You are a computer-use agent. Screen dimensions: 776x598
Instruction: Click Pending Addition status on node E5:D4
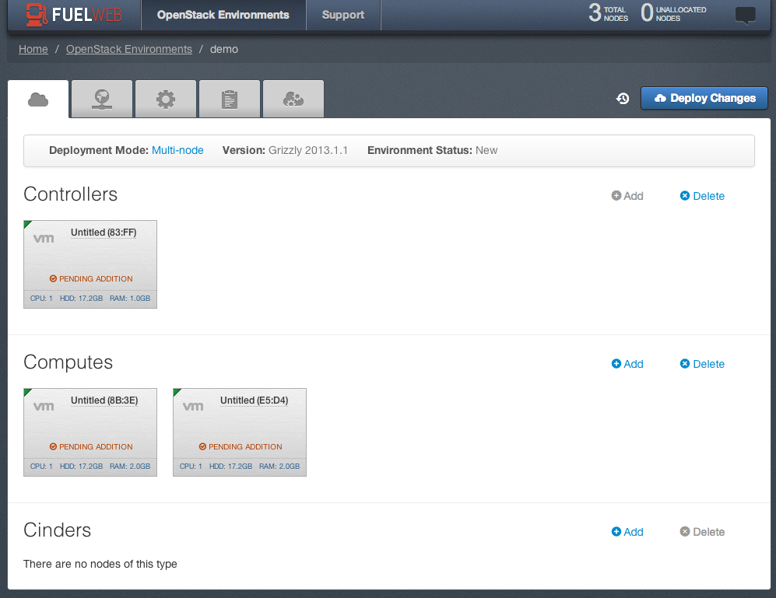241,446
